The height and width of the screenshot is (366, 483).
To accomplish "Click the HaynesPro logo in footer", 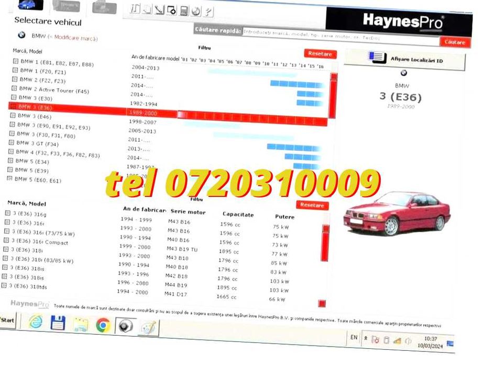I will click(30, 304).
